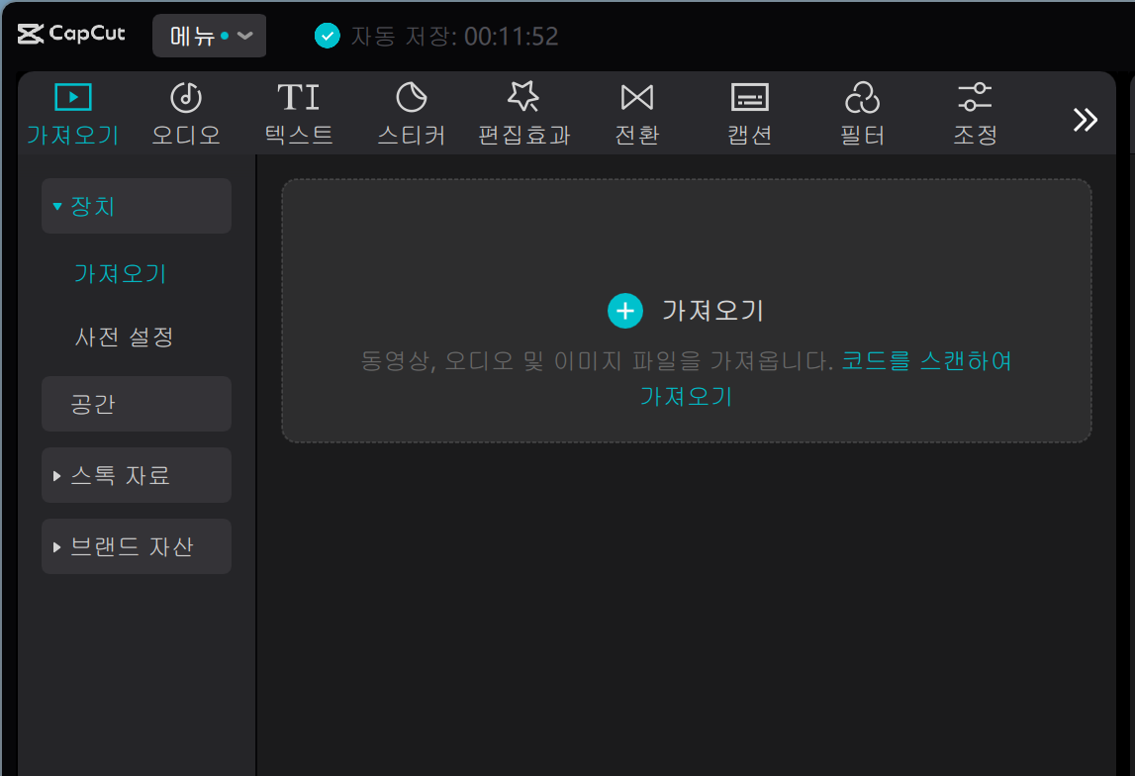Image resolution: width=1135 pixels, height=776 pixels.
Task: Select the 오디오 (Audio) panel icon
Action: coord(185,112)
